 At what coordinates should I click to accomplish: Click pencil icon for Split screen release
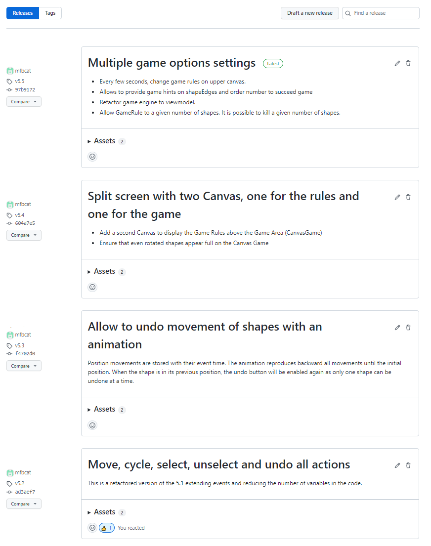[397, 197]
